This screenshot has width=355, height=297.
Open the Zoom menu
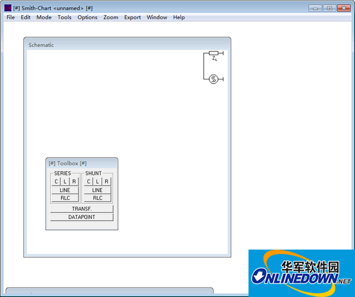tap(111, 17)
